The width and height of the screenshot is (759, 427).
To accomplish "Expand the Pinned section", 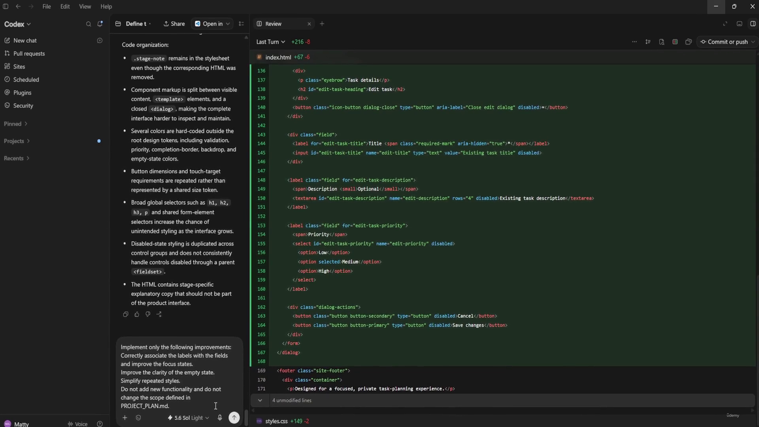I will click(16, 124).
